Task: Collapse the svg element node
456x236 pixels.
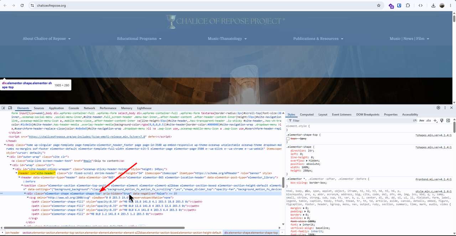Action: coord(28,198)
